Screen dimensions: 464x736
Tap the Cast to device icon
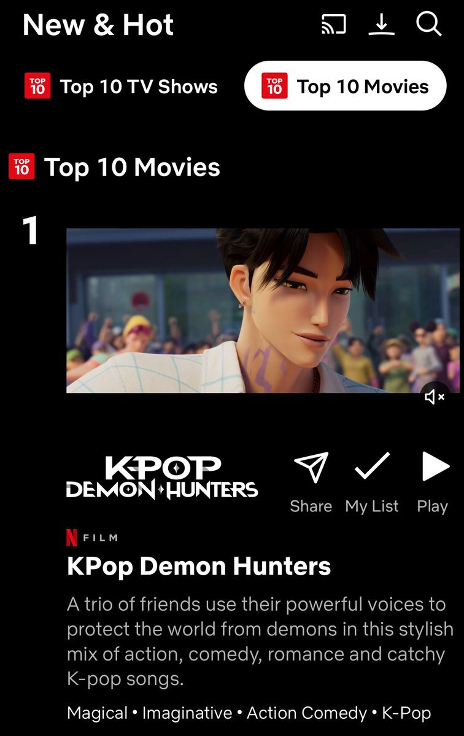coord(333,24)
